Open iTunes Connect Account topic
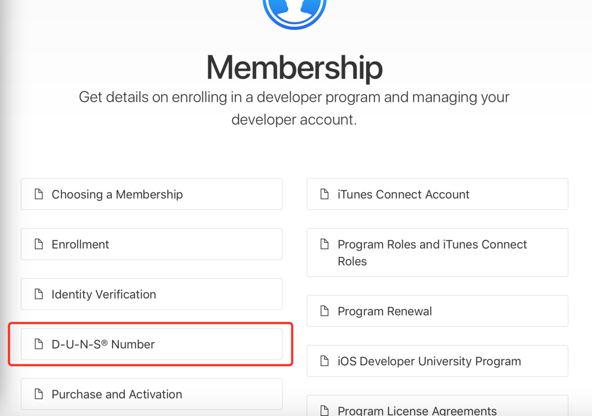The image size is (592, 416). click(403, 194)
